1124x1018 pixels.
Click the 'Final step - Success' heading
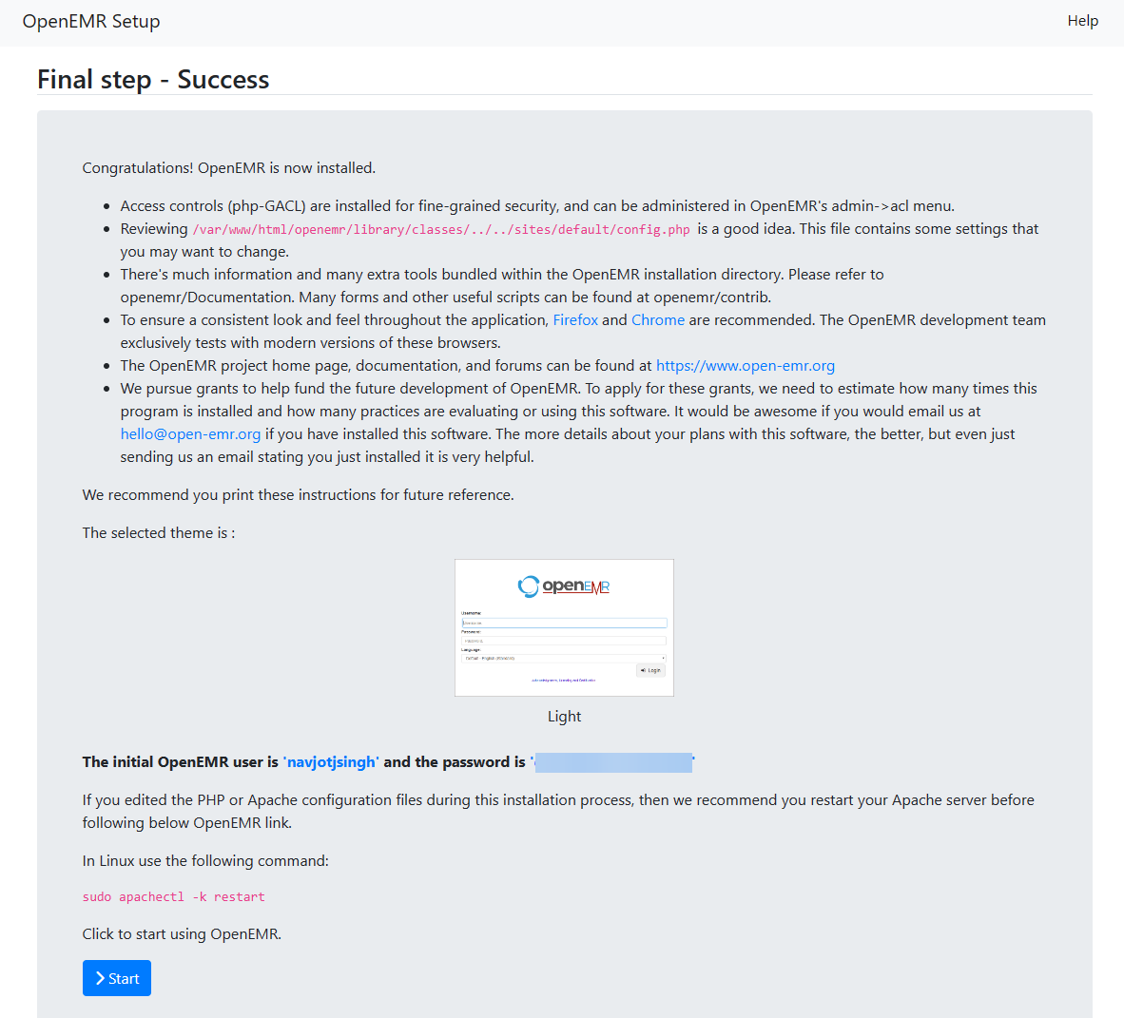(x=153, y=80)
